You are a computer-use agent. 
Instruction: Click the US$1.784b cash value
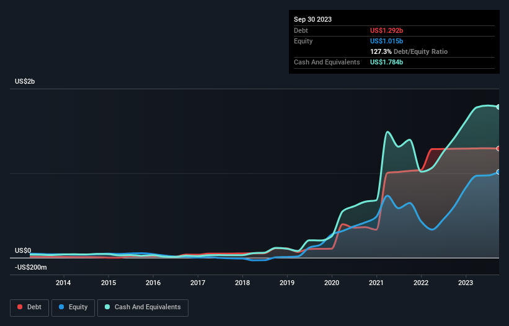386,62
